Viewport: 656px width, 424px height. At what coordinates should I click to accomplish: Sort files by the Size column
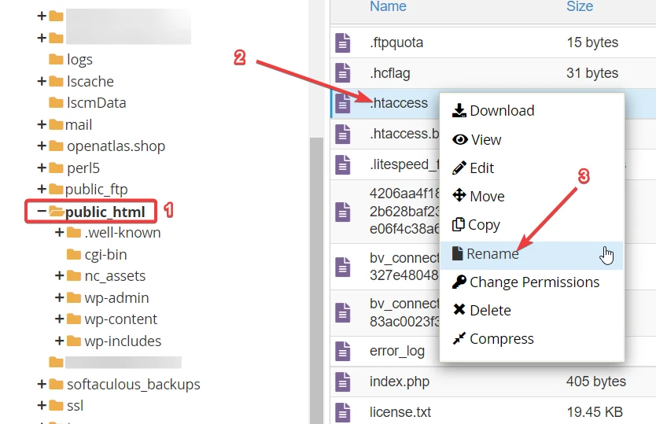[580, 6]
